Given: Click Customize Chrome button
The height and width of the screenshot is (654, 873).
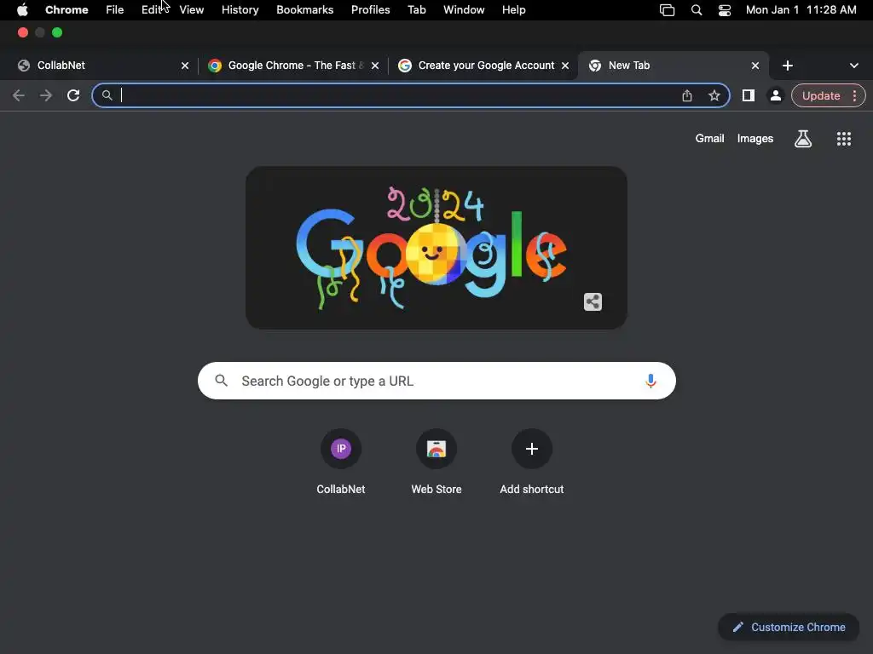Looking at the screenshot, I should coord(789,628).
